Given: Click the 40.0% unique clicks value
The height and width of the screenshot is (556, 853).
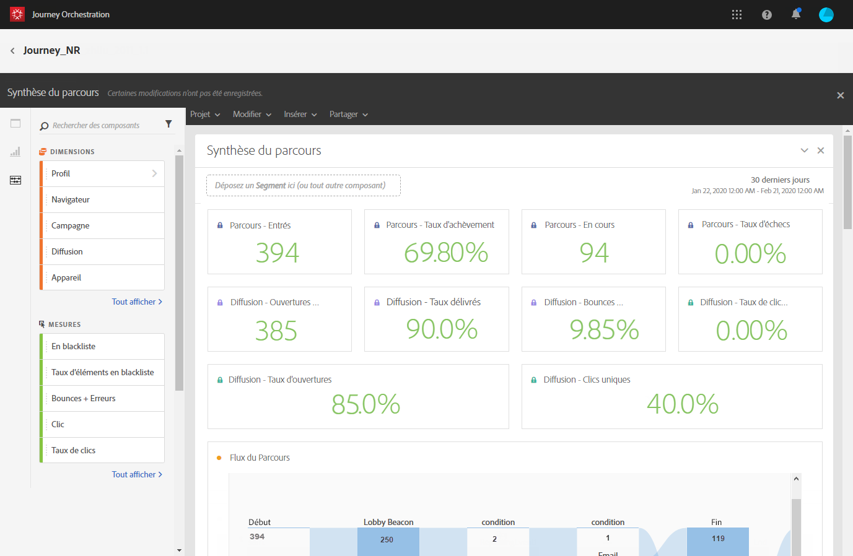Looking at the screenshot, I should pyautogui.click(x=683, y=404).
